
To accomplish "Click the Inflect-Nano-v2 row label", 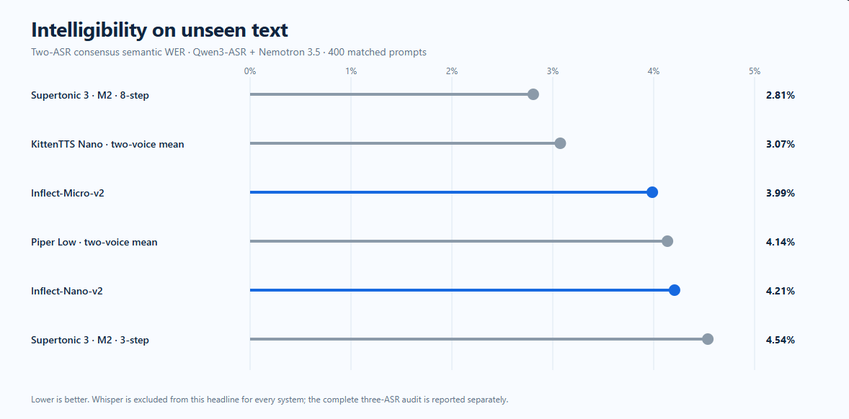I will 66,291.
